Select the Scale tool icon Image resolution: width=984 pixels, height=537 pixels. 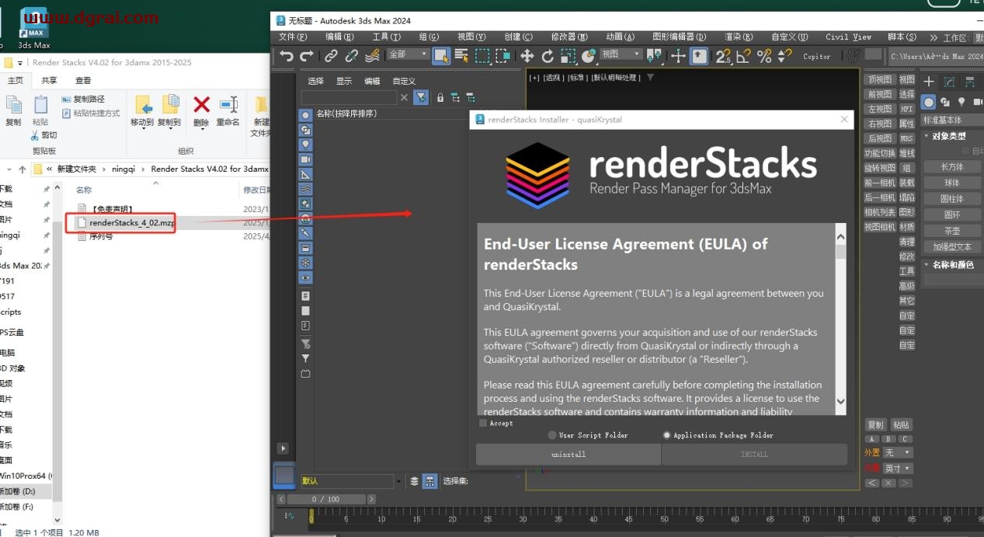[568, 56]
